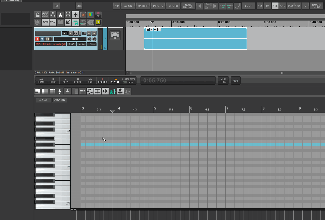Mute the track with M button
This screenshot has width=325, height=220.
(x=89, y=33)
